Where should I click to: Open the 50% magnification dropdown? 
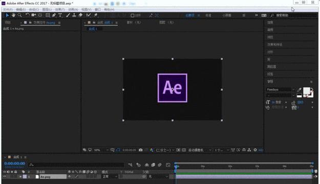pyautogui.click(x=101, y=150)
